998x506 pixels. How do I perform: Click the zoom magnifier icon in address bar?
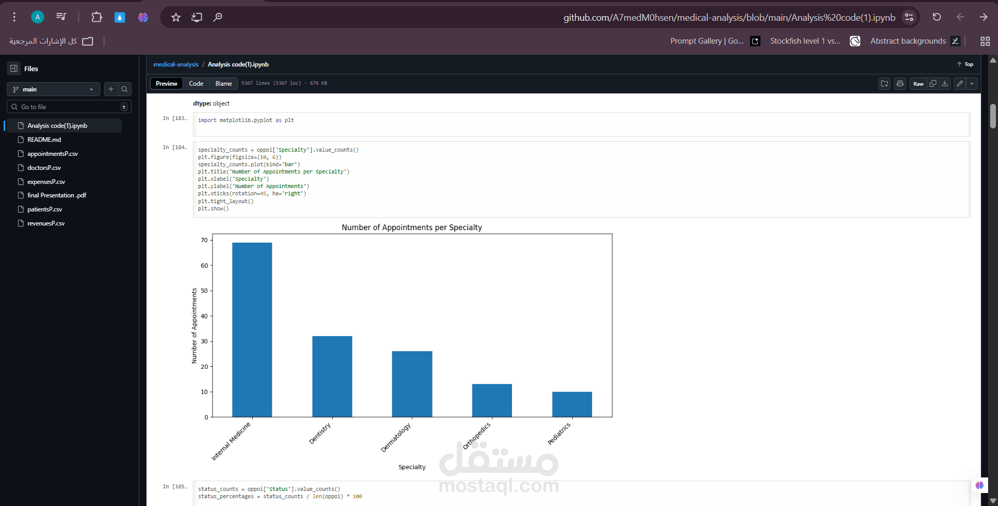coord(218,17)
